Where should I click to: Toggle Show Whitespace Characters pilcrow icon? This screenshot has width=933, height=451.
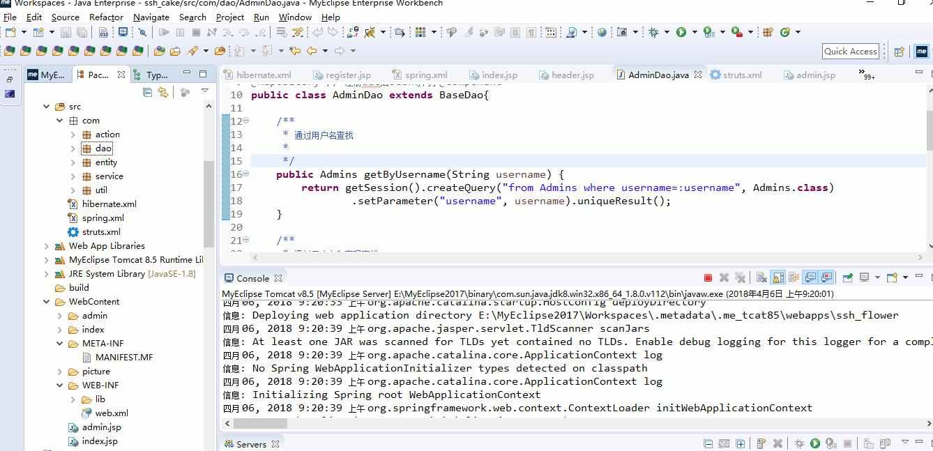(531, 32)
